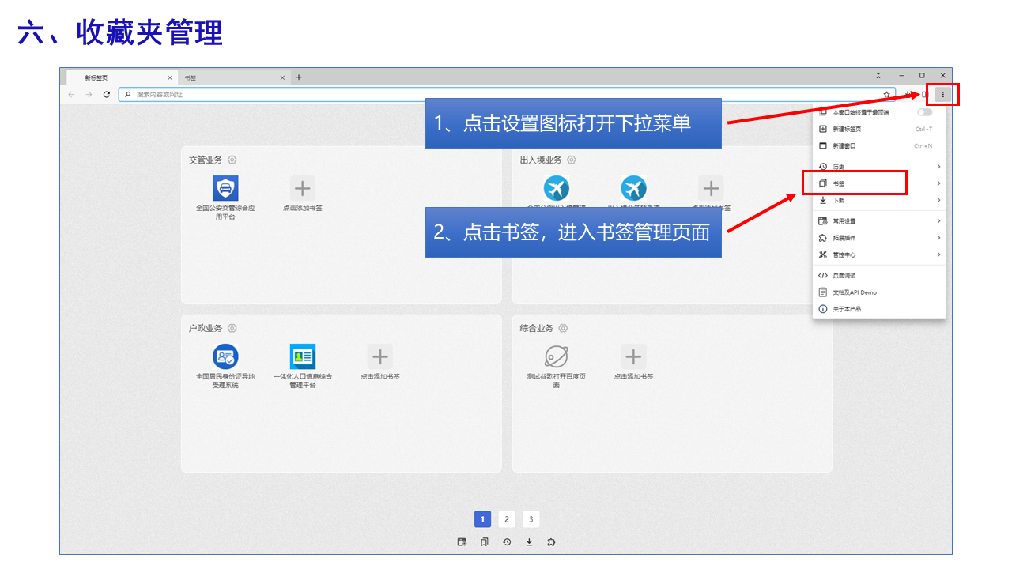Expand the 常用设置 submenu
Viewport: 1012px width, 569px height.
(879, 221)
